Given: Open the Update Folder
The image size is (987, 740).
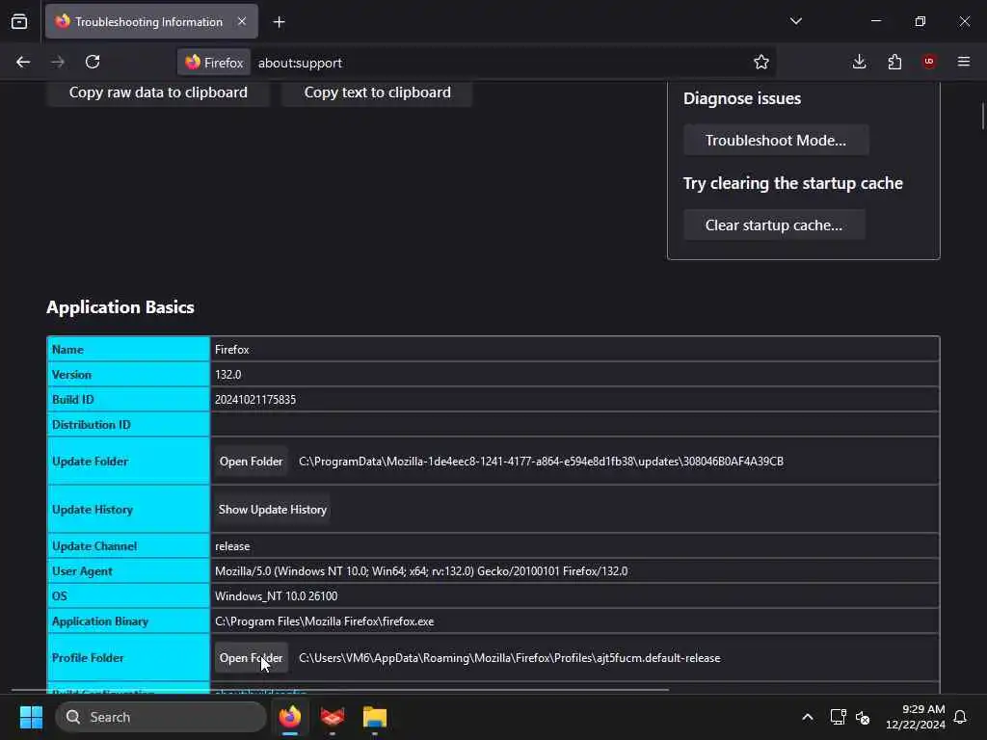Looking at the screenshot, I should tap(251, 462).
